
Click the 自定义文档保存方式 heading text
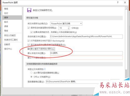[x=43, y=10]
